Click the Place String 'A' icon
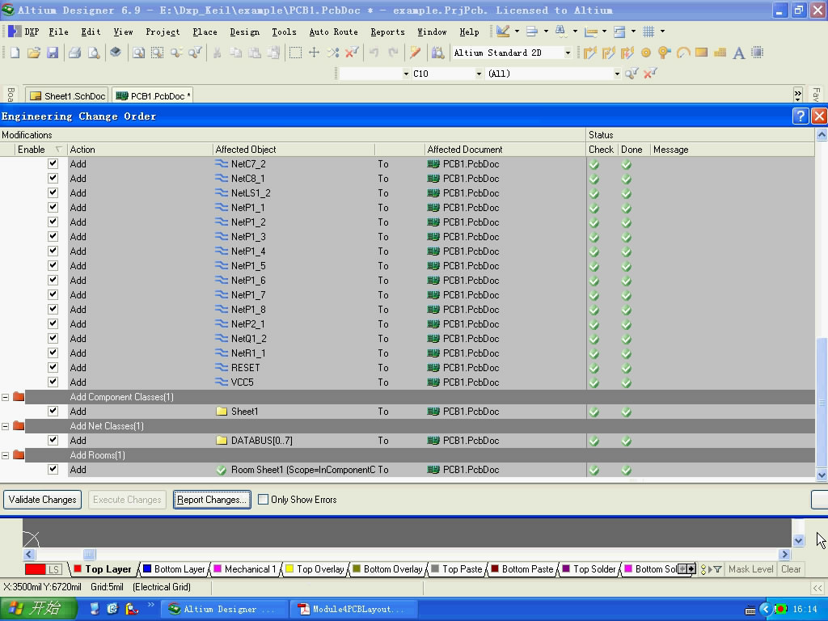Image resolution: width=828 pixels, height=621 pixels. click(x=739, y=53)
